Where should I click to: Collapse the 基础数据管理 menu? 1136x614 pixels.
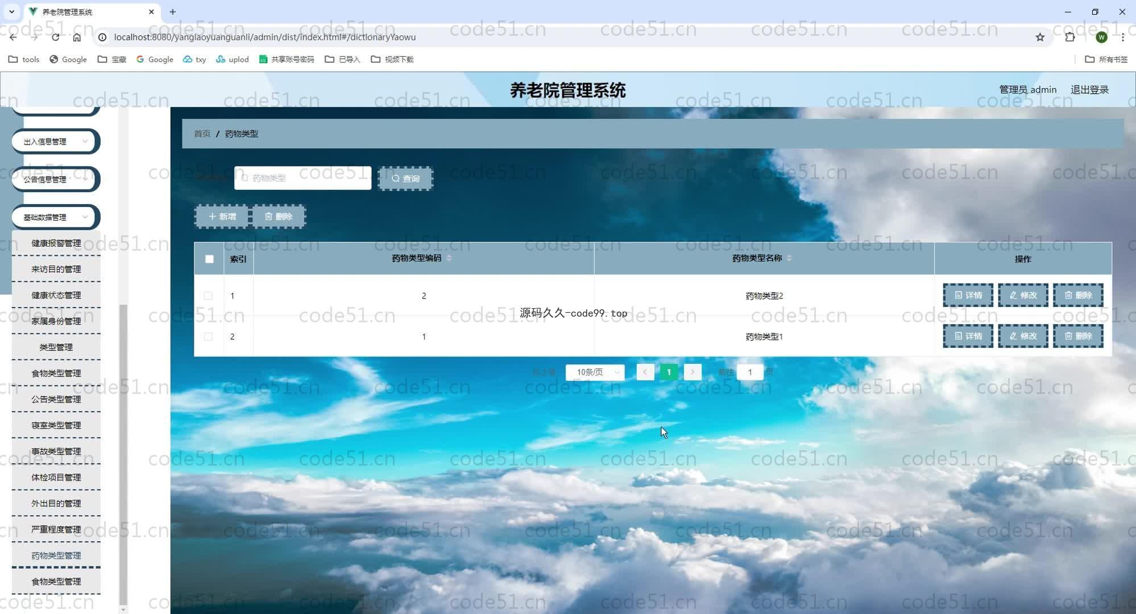(x=56, y=217)
